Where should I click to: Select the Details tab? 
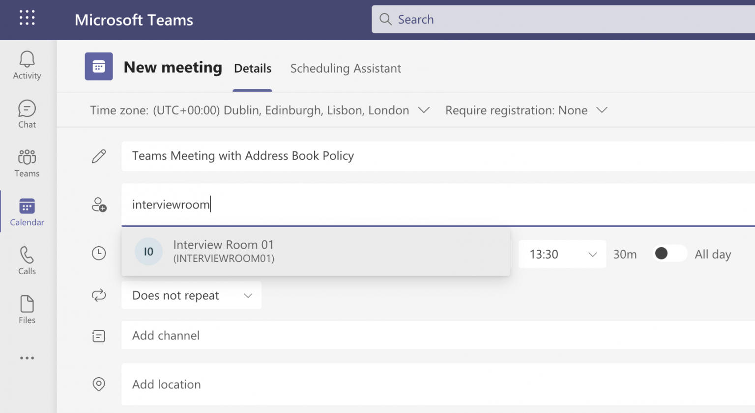(252, 68)
